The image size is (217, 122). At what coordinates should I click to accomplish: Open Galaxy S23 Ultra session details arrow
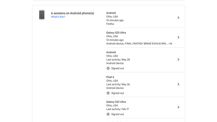point(178,37)
